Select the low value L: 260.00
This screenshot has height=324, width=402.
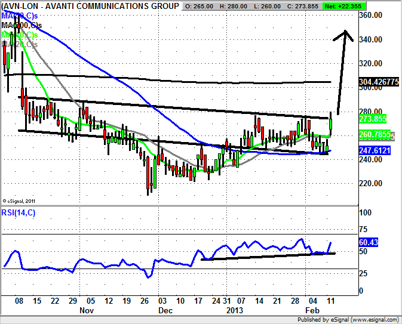click(x=267, y=6)
